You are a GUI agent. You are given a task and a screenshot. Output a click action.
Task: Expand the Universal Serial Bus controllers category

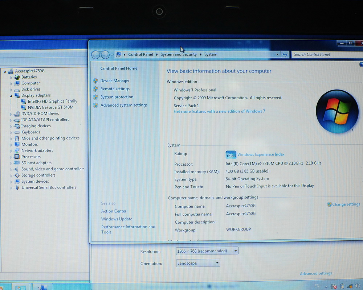point(11,188)
